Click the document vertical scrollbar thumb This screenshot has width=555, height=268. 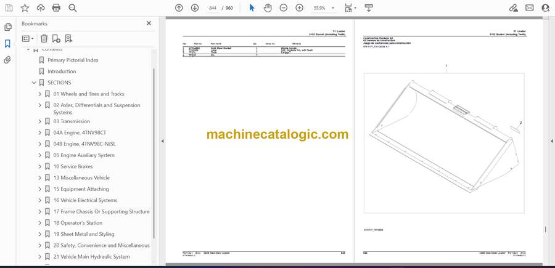pos(546,229)
